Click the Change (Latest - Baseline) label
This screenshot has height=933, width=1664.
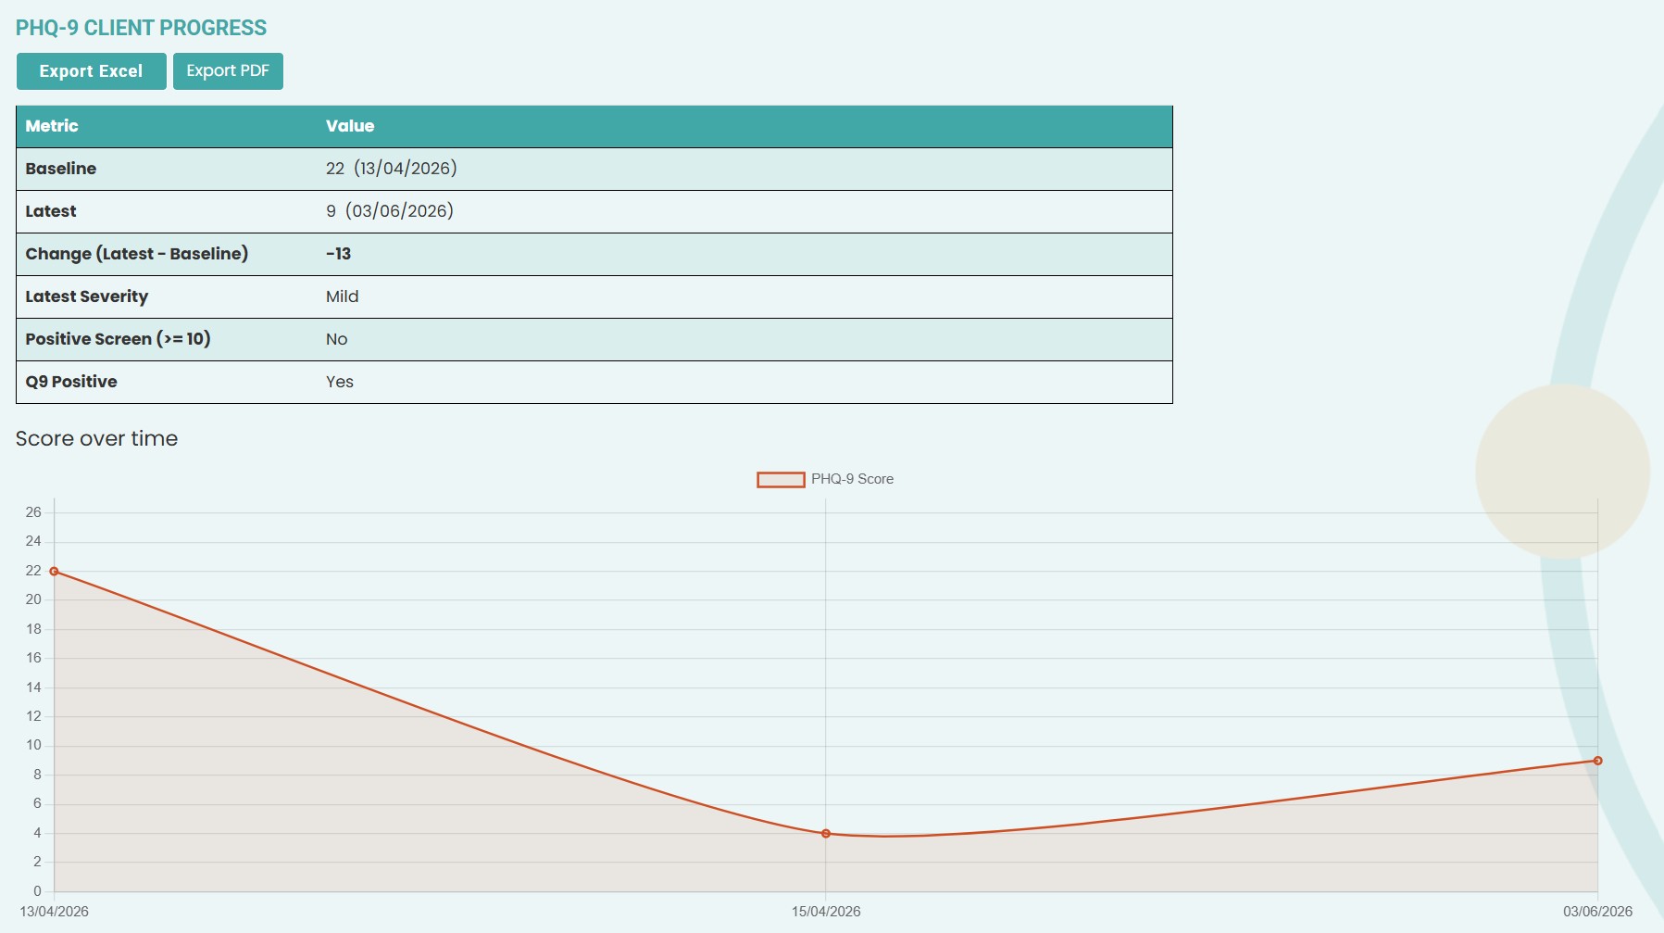(137, 254)
